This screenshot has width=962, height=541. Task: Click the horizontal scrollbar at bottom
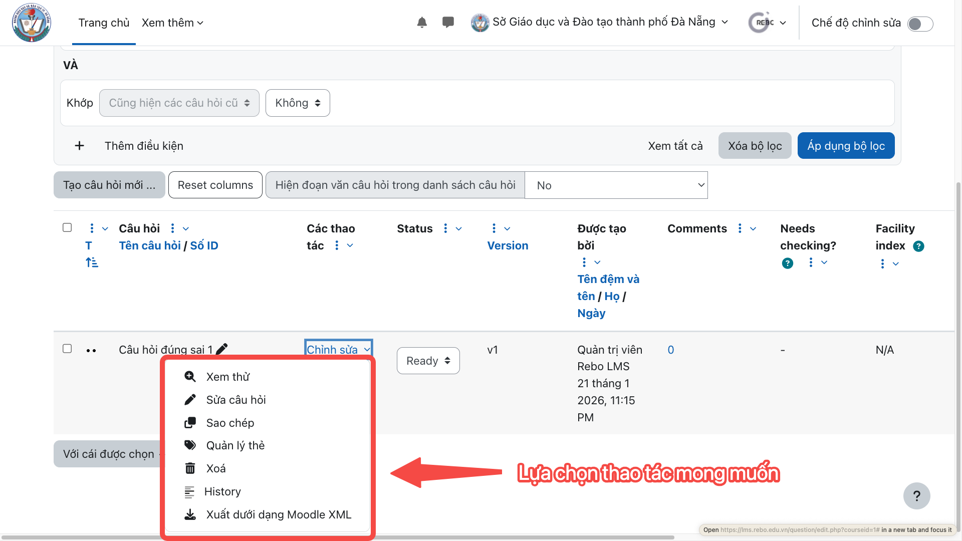click(337, 537)
